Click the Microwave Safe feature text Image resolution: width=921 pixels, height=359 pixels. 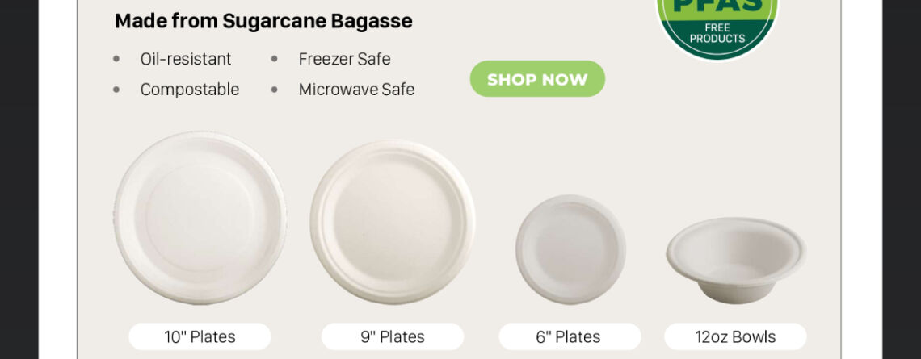click(x=356, y=90)
